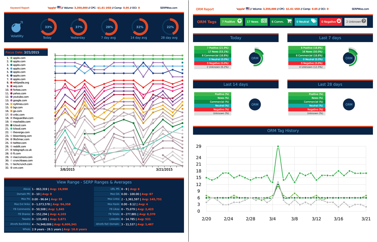Viewport: 377px width, 242px height.
Task: Click the Last 28 days ORM circle
Action: coord(349,105)
